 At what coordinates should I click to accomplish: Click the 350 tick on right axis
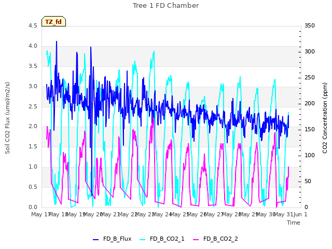[310, 25]
